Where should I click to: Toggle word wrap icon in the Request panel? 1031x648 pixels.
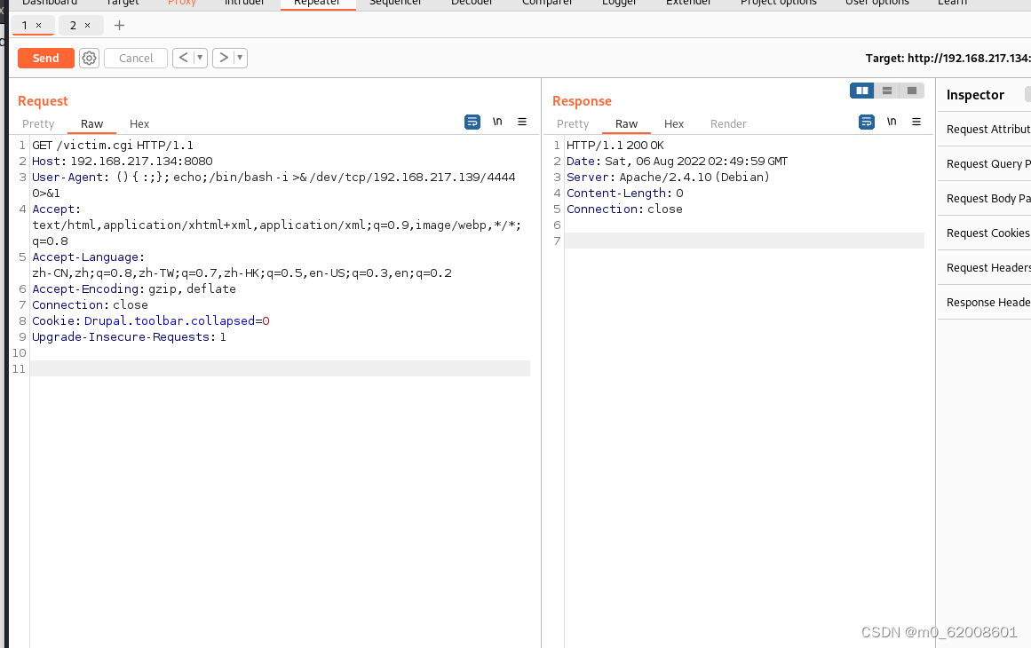click(472, 122)
